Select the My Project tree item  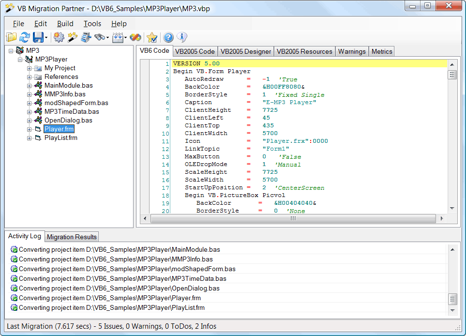pos(60,68)
